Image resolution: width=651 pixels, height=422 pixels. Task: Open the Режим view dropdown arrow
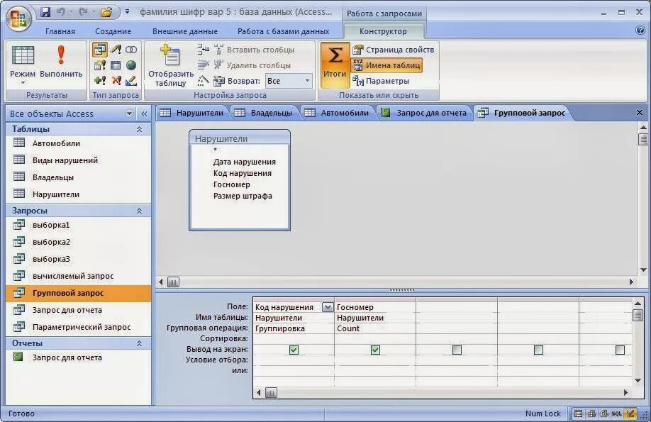tap(23, 83)
